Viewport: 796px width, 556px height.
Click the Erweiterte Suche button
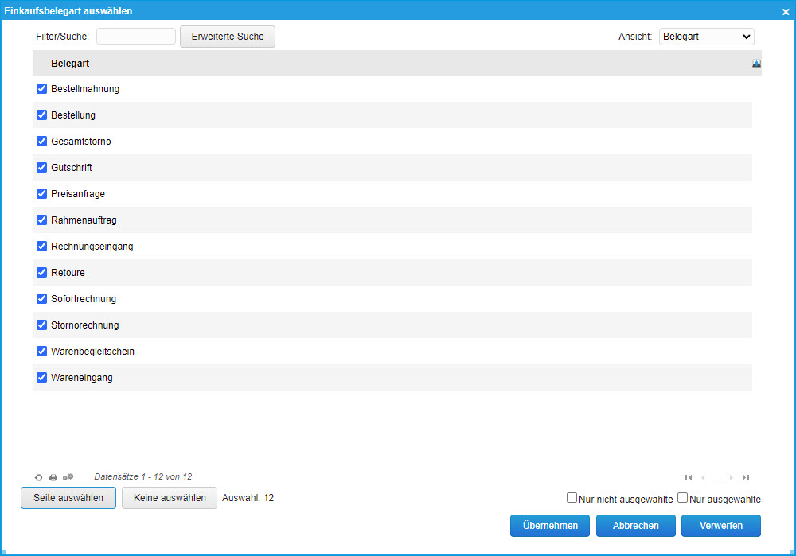228,37
